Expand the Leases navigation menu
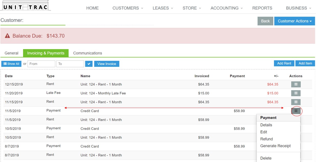 [163, 8]
